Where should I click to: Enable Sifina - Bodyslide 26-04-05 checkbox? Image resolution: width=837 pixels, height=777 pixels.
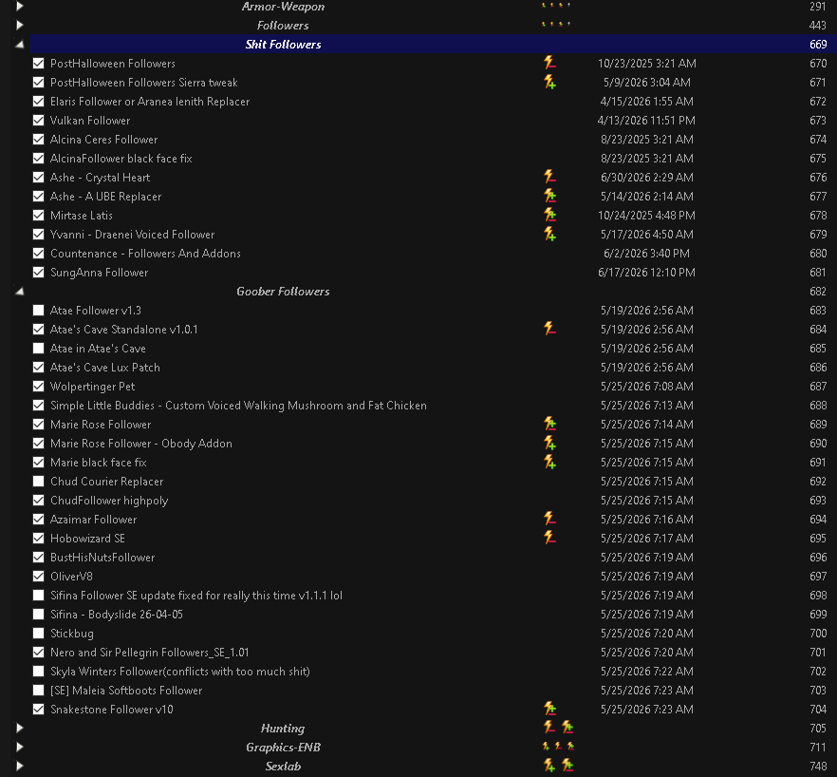(x=38, y=615)
